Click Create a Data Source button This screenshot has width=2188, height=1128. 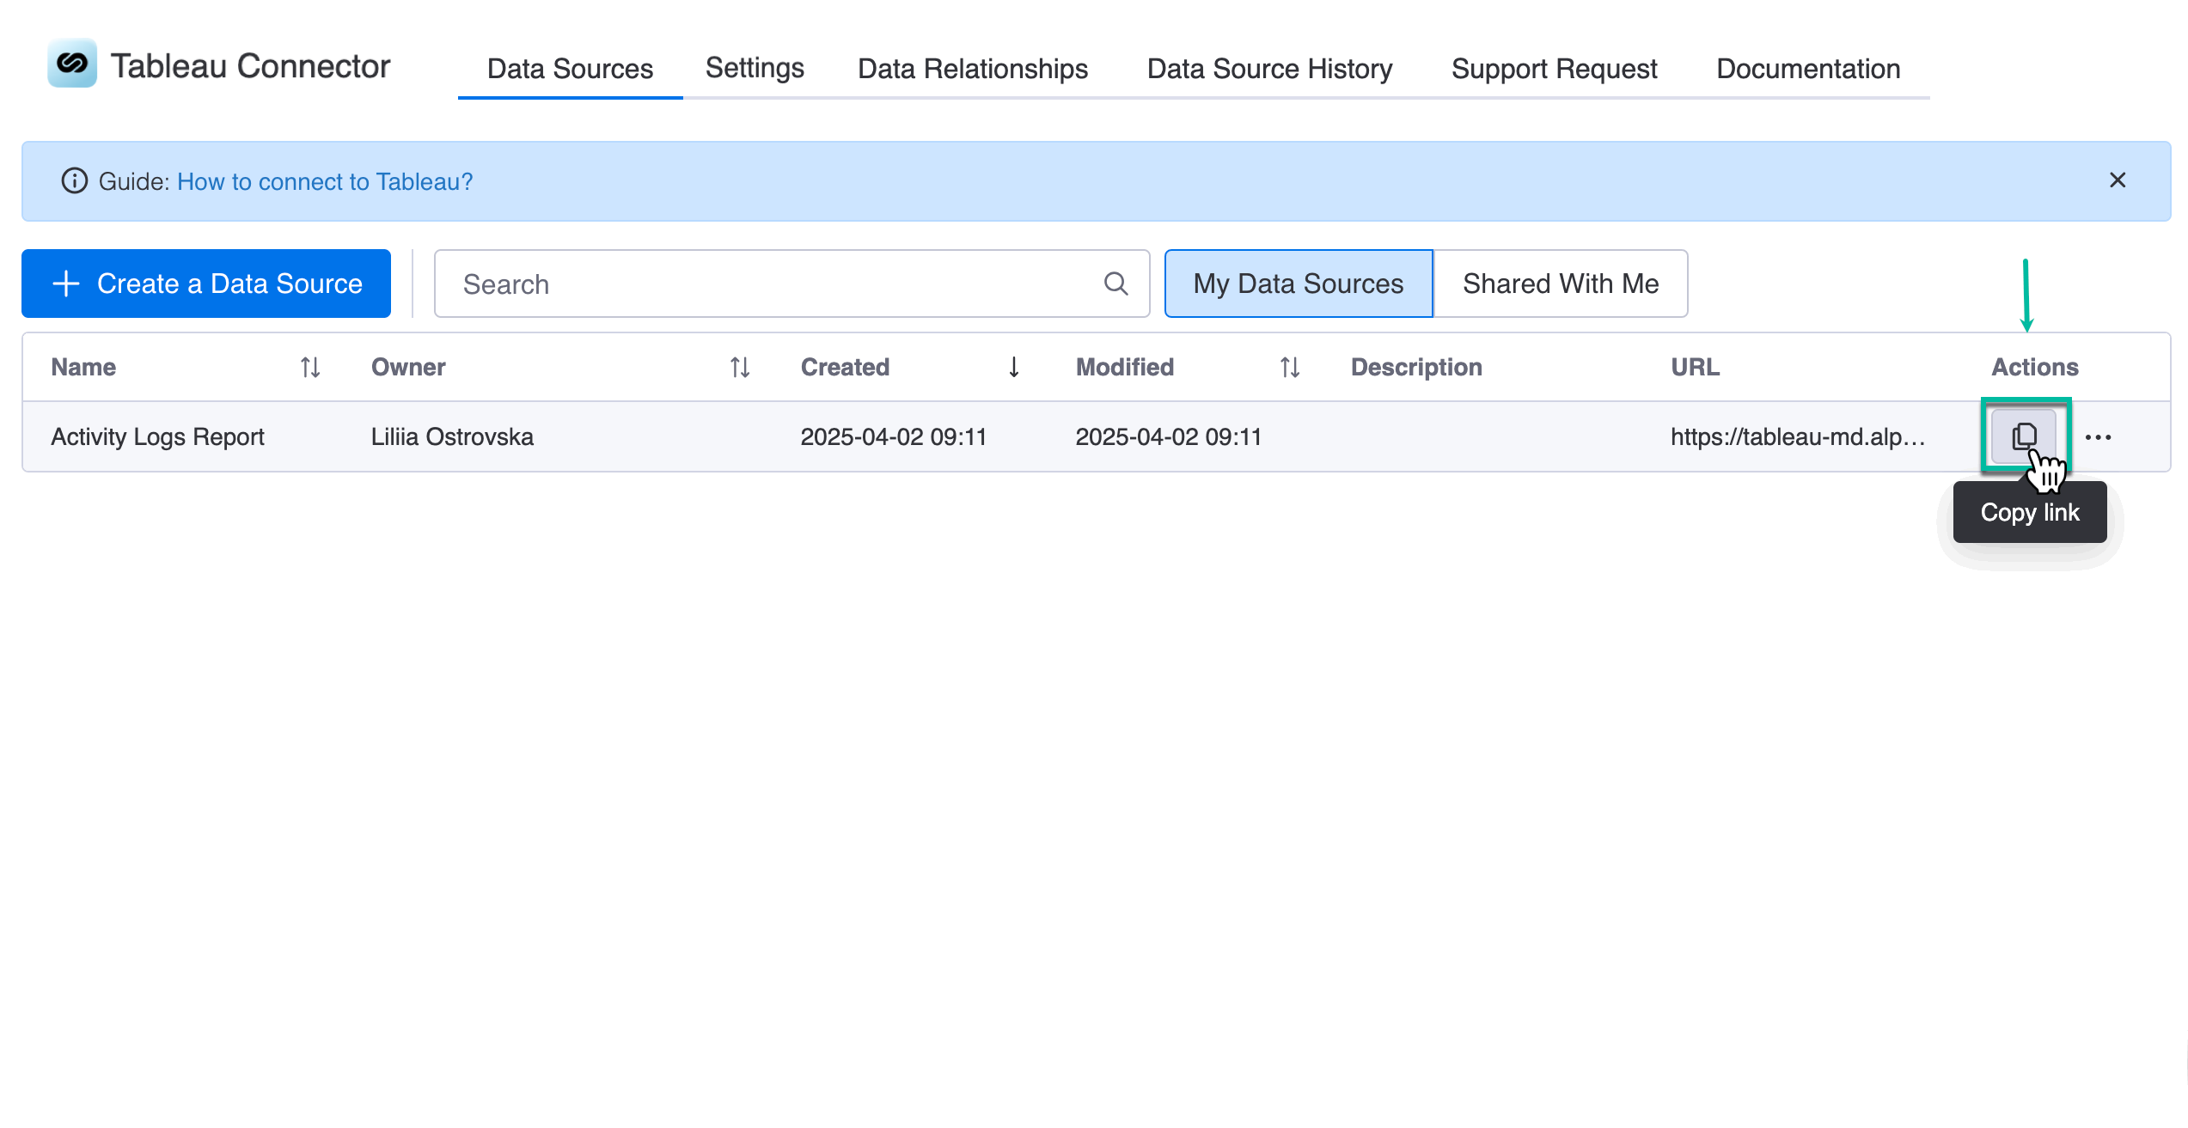206,284
